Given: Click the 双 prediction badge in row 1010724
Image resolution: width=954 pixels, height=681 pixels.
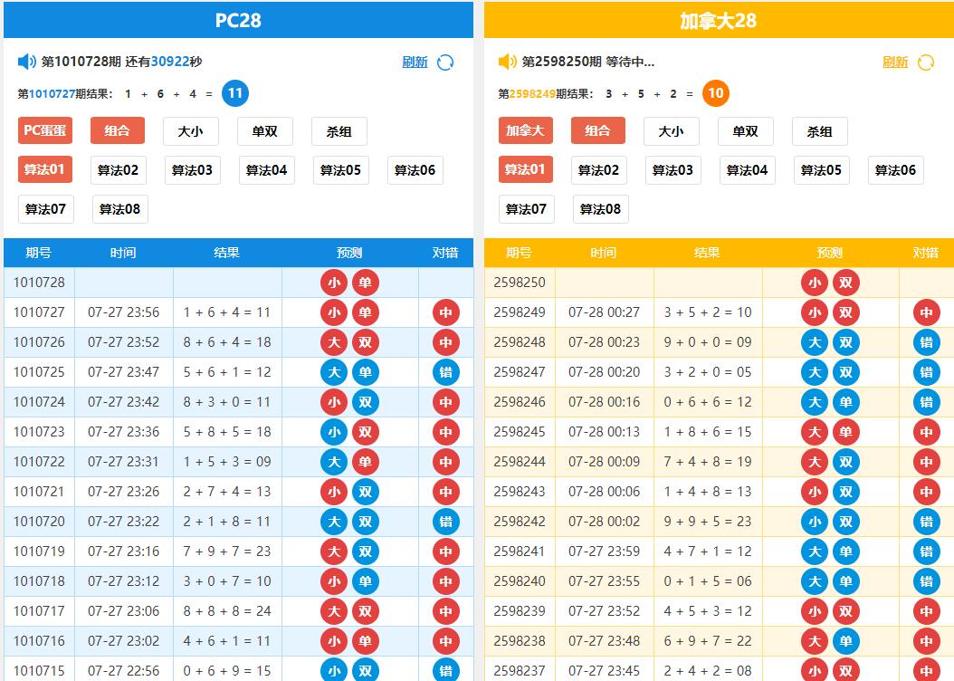Looking at the screenshot, I should tap(365, 402).
